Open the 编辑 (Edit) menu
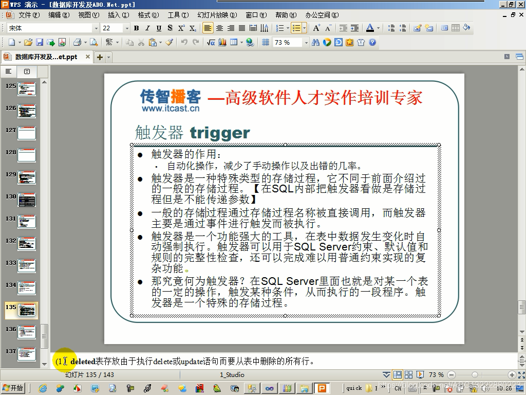 (59, 15)
